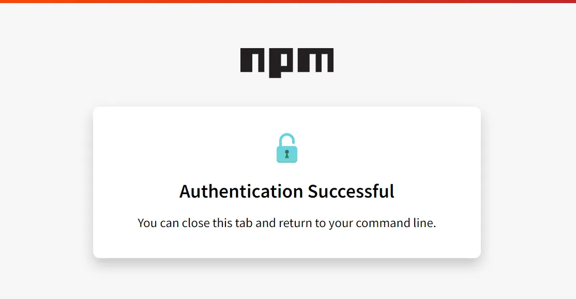The height and width of the screenshot is (299, 576).
Task: Click the gray background left of the card
Action: 47,181
